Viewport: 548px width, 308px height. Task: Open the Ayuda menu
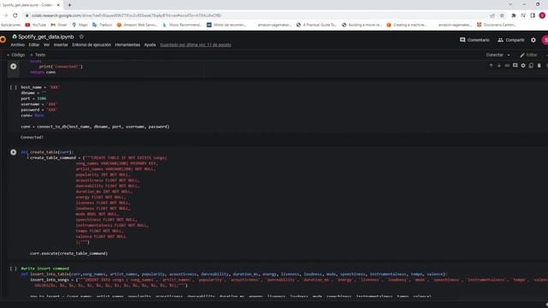(150, 44)
